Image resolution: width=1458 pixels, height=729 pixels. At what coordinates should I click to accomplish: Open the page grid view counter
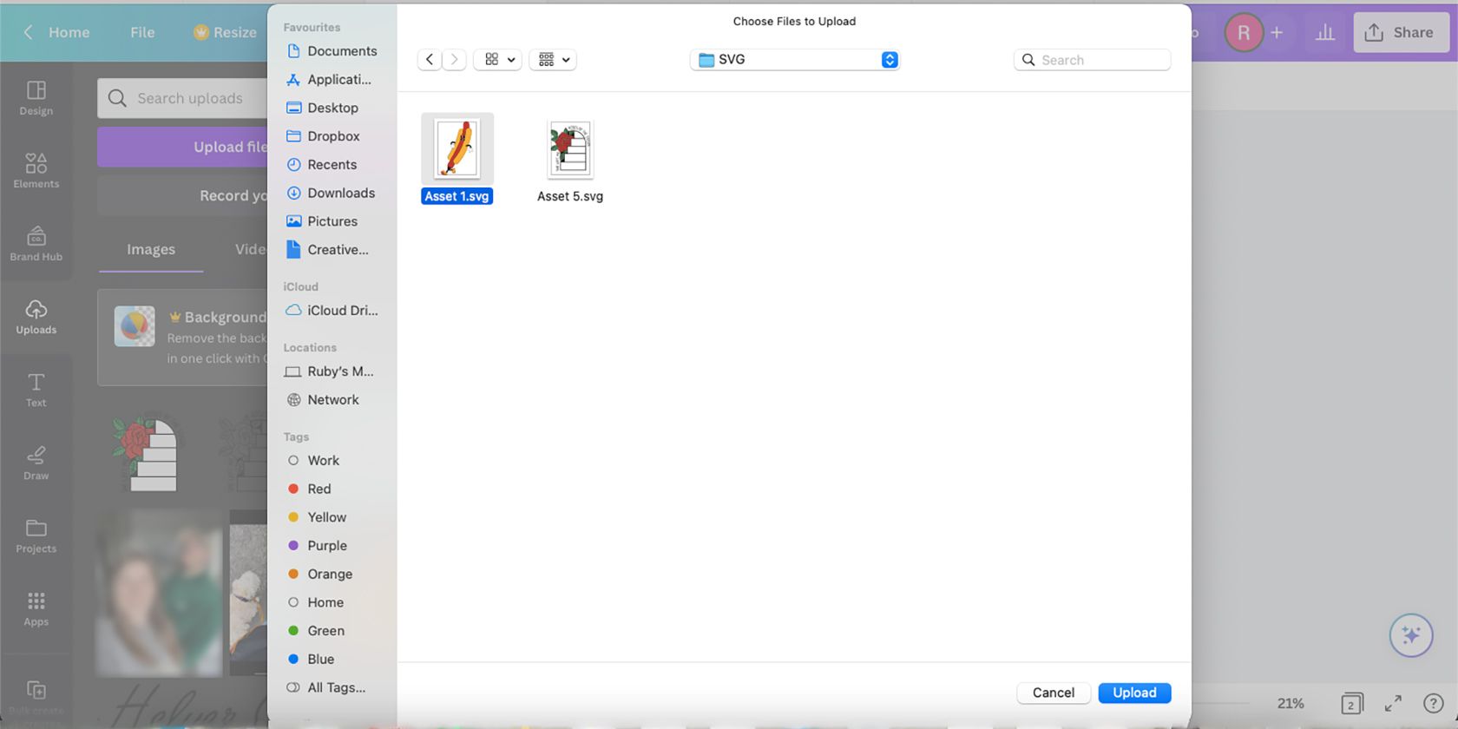tap(1351, 703)
